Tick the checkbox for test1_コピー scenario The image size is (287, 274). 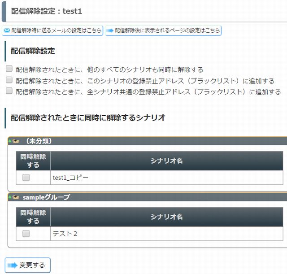pyautogui.click(x=26, y=177)
